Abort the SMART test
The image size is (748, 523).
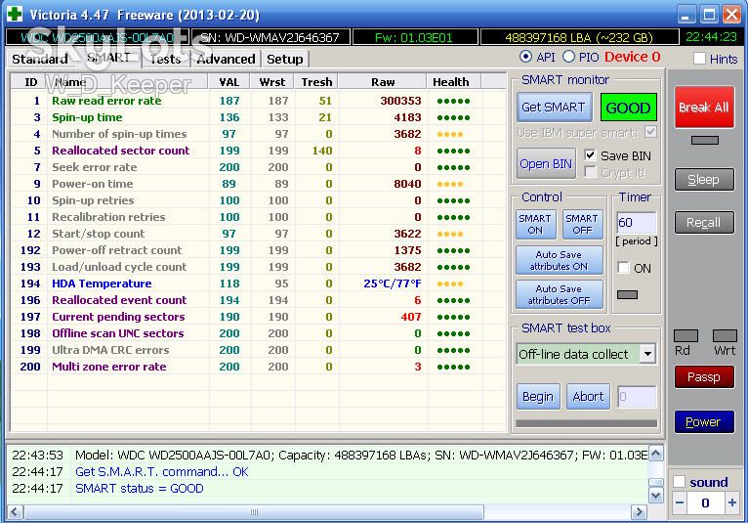click(588, 397)
